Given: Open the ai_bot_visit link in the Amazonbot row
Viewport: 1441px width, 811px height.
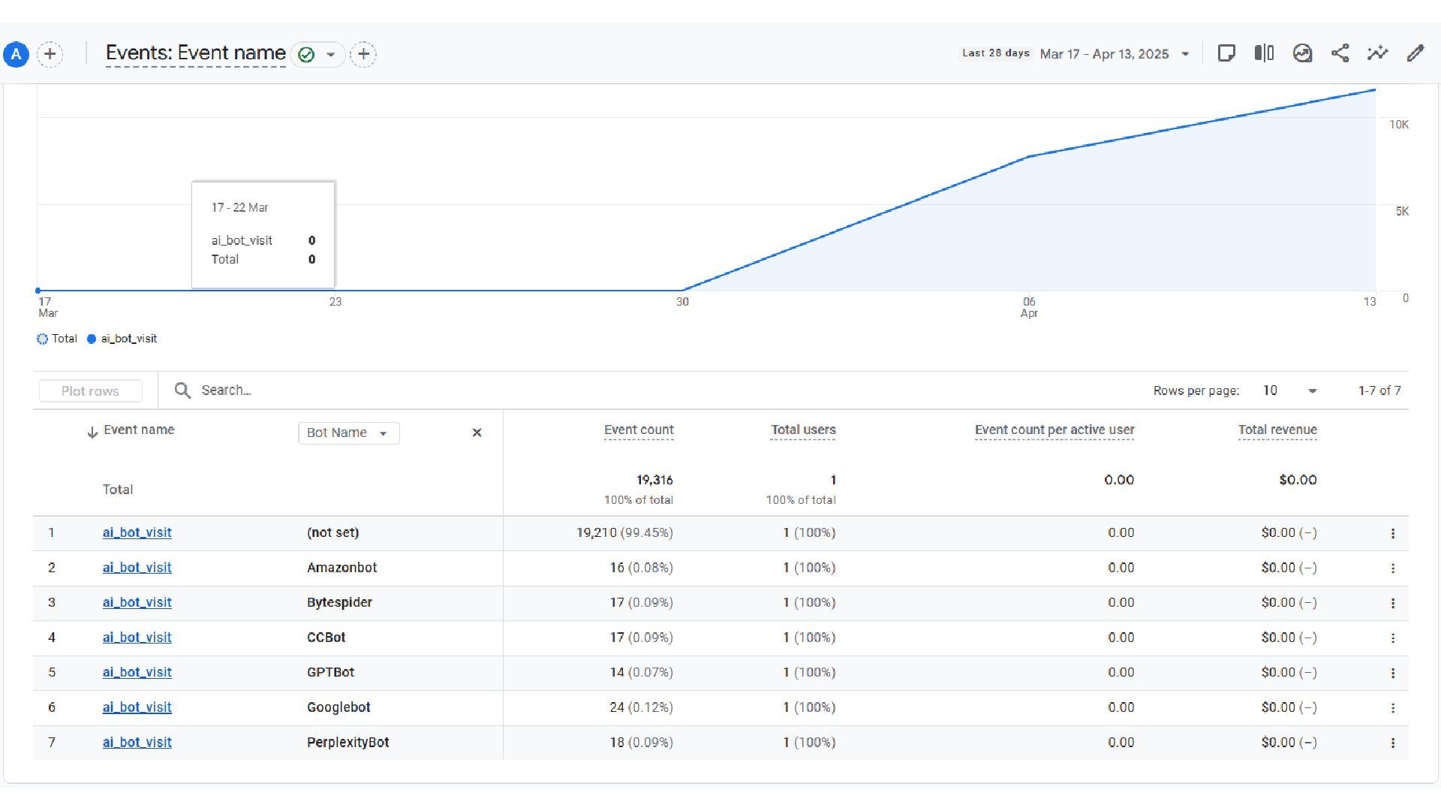Looking at the screenshot, I should pos(137,568).
